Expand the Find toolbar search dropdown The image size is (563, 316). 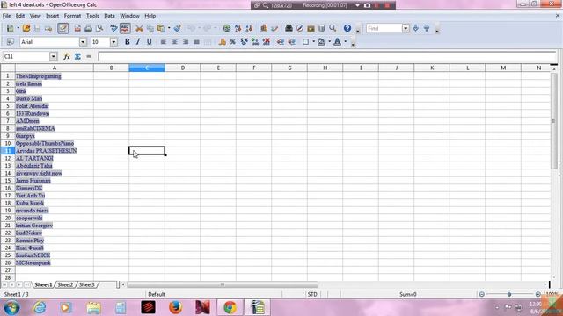406,28
